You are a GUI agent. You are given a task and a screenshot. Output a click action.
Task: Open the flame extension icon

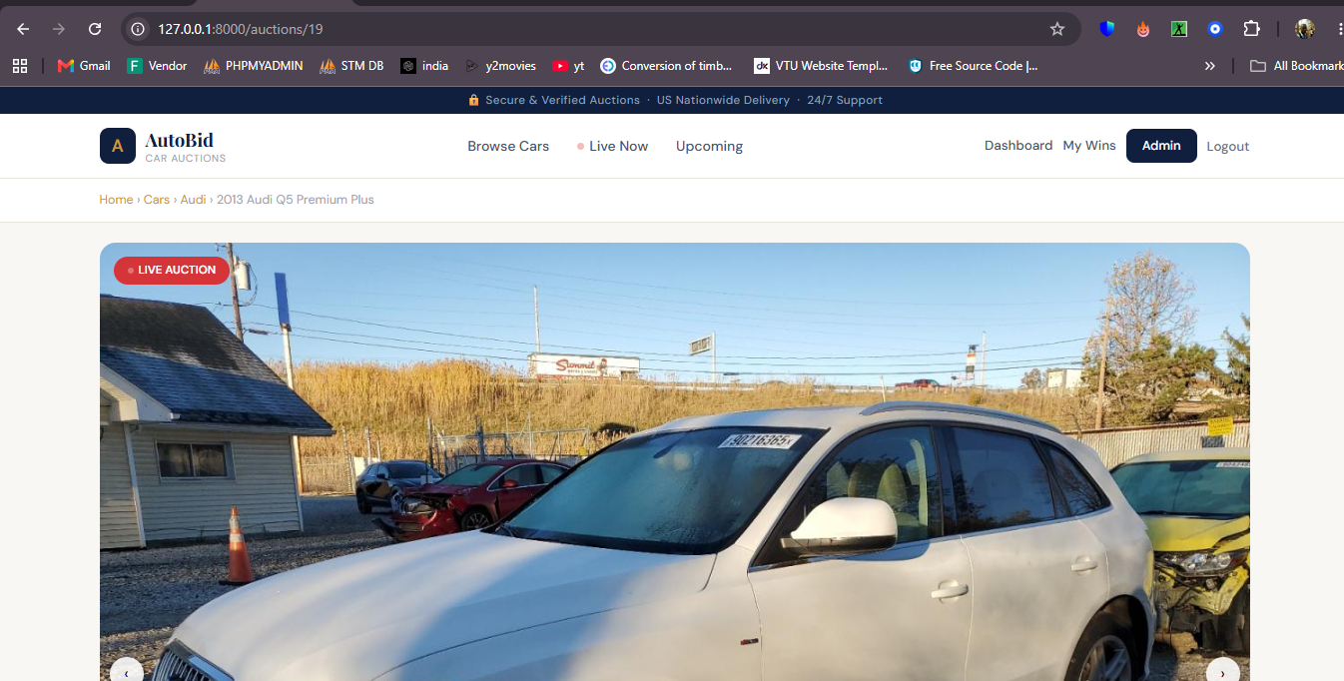[1143, 29]
